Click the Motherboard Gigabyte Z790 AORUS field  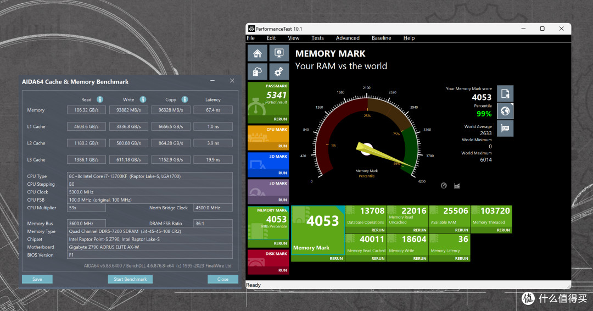(x=150, y=247)
